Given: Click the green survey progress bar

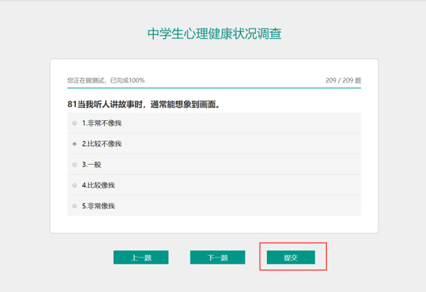Looking at the screenshot, I should 213,88.
